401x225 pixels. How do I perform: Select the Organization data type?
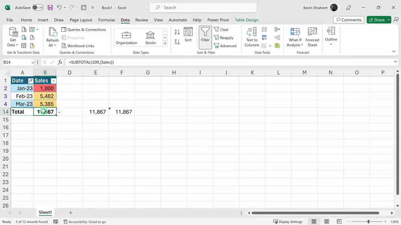coord(127,37)
